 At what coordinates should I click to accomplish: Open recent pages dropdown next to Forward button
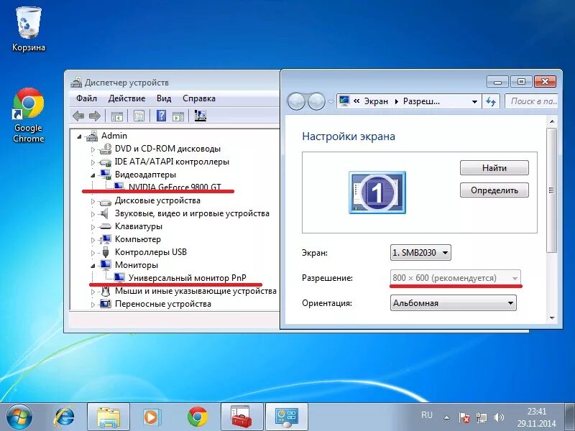pos(331,101)
